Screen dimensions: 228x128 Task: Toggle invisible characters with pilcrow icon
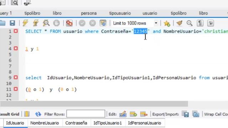tap(200, 23)
